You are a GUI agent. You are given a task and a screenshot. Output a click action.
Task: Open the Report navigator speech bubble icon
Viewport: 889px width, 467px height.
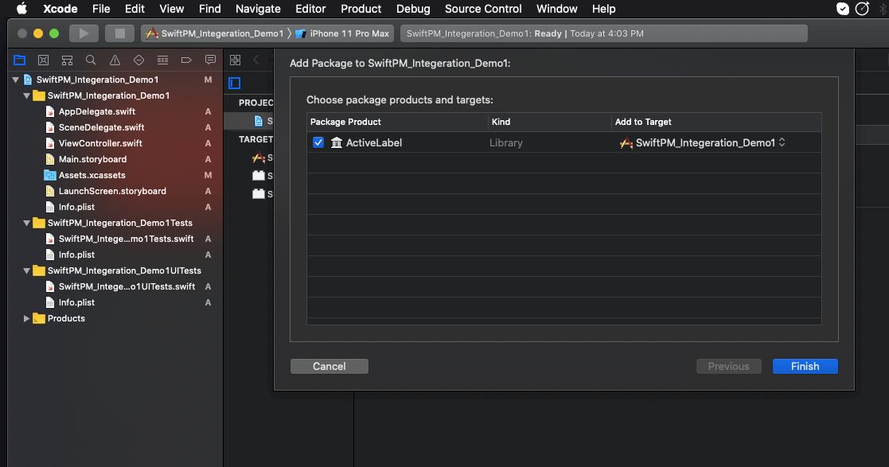[x=210, y=60]
